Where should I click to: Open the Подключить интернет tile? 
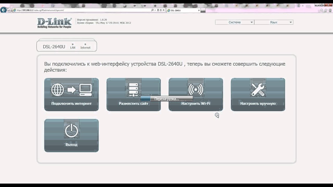pos(71,95)
